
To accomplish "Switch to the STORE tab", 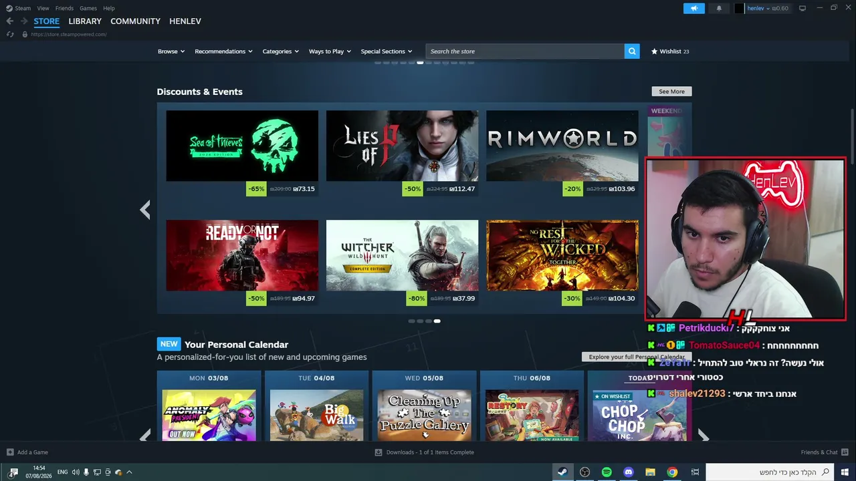I will (47, 21).
